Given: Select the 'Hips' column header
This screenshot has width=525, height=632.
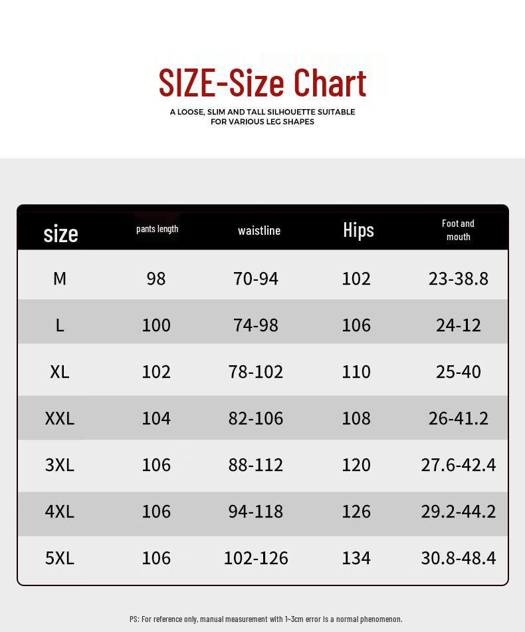Looking at the screenshot, I should coord(358,230).
